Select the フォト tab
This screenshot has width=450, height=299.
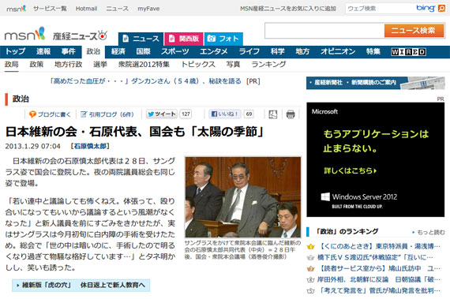tap(223, 39)
